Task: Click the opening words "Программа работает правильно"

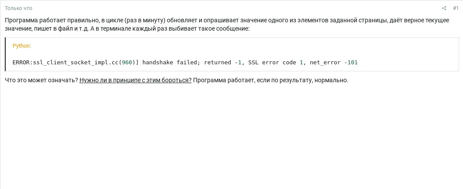Action: [46, 21]
